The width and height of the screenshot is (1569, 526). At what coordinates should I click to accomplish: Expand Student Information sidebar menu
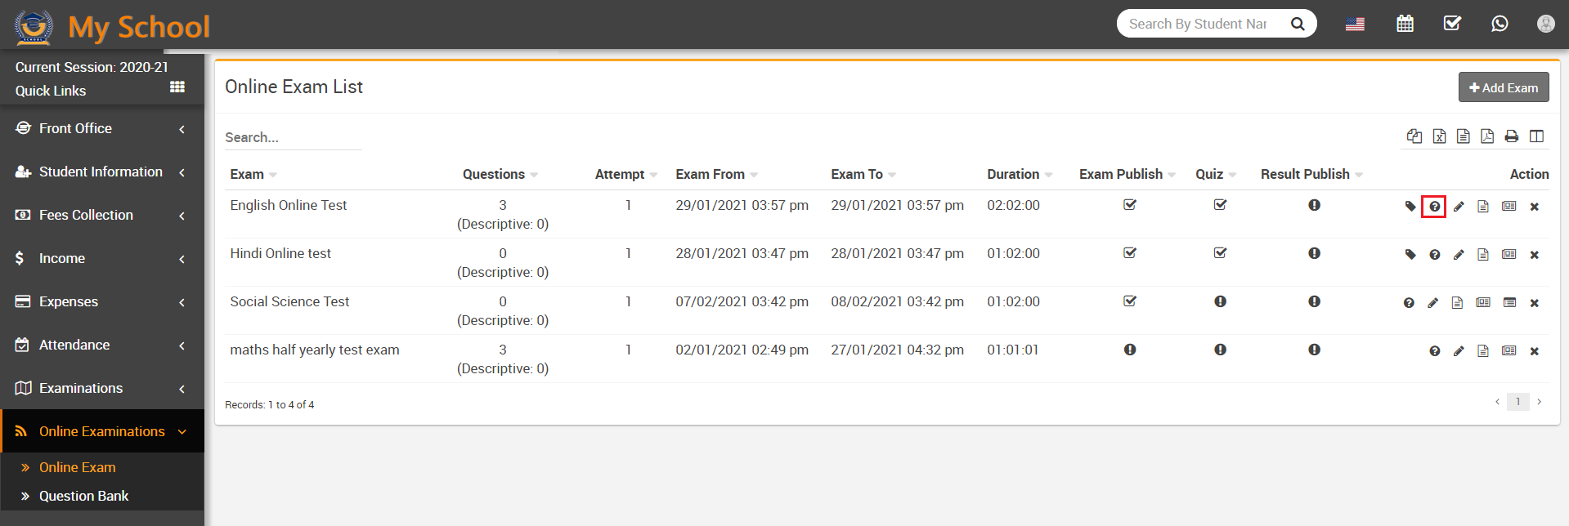(102, 172)
